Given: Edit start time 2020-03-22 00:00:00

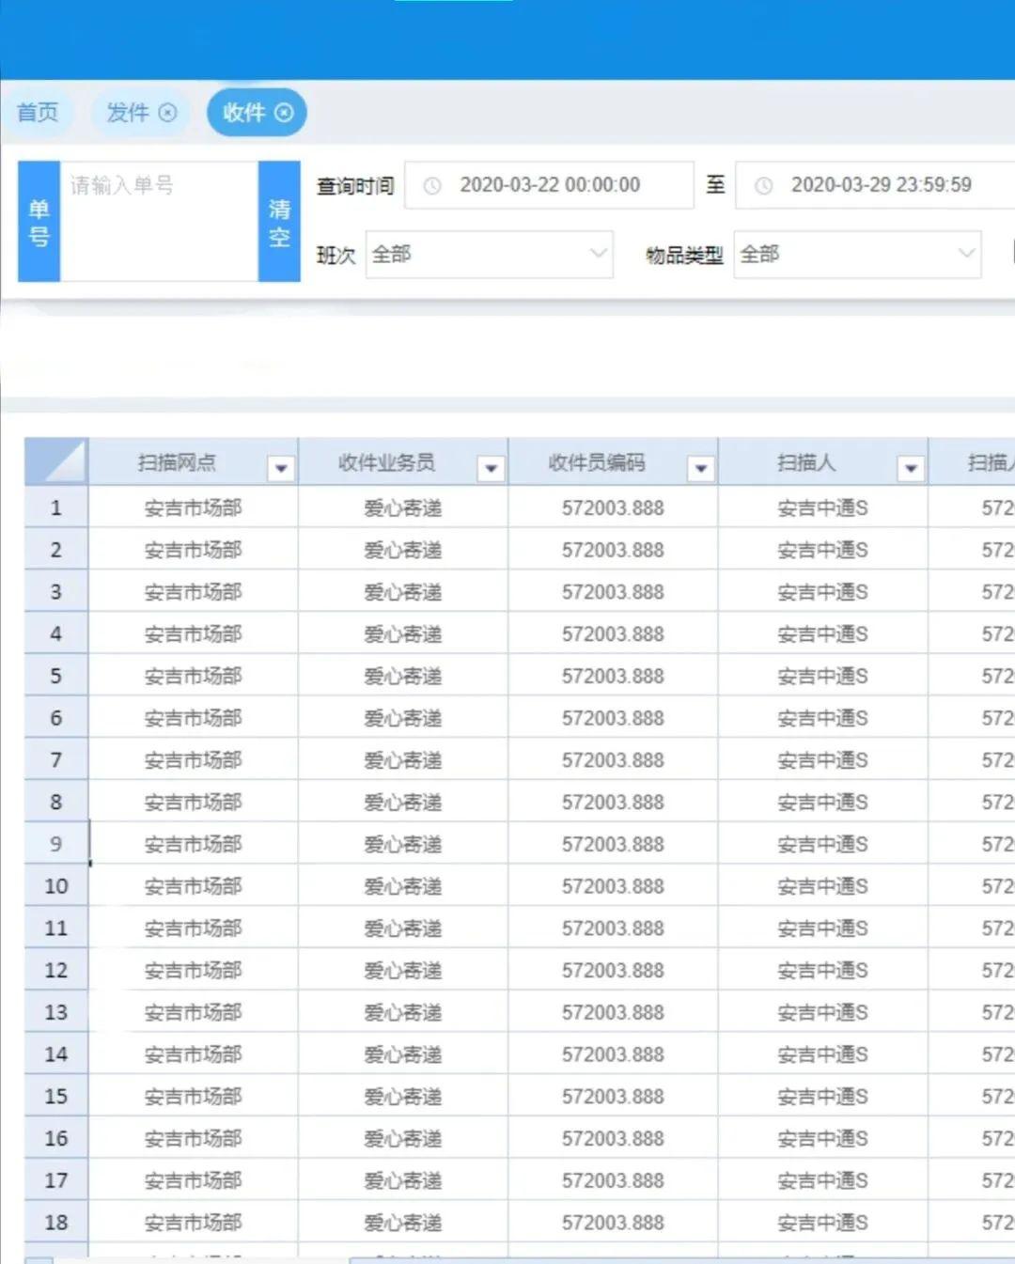Looking at the screenshot, I should coord(550,185).
